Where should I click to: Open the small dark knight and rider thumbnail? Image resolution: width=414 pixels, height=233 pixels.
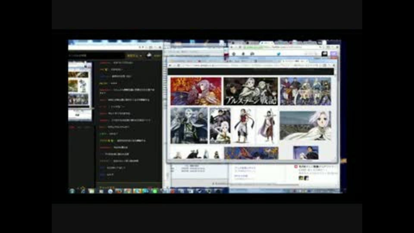[220, 126]
